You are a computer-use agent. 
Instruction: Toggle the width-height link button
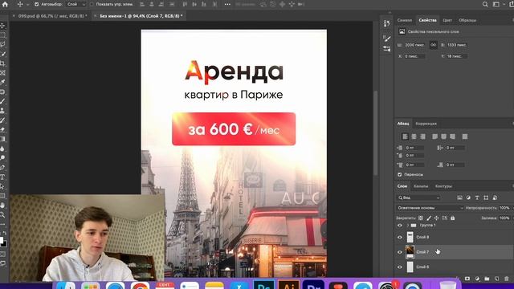tap(434, 45)
